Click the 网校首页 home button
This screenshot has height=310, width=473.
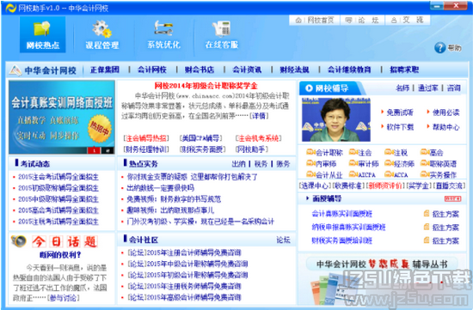point(314,21)
